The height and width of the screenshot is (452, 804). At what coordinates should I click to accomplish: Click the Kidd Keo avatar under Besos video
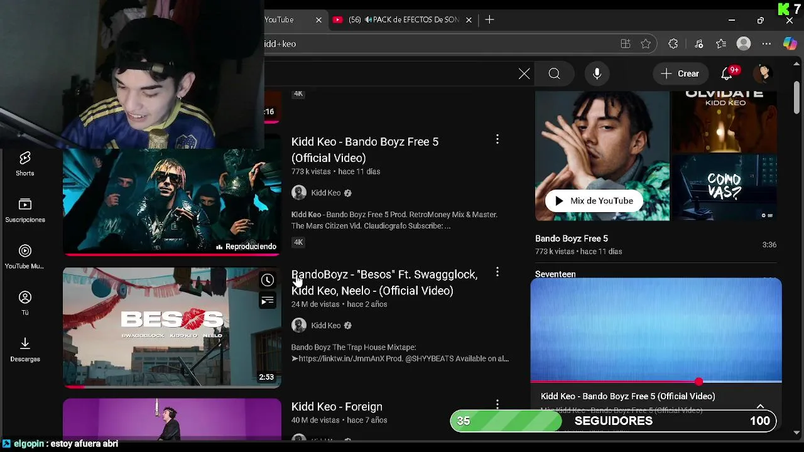pyautogui.click(x=299, y=325)
